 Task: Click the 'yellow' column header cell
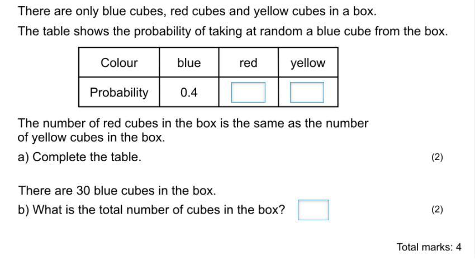(x=308, y=62)
